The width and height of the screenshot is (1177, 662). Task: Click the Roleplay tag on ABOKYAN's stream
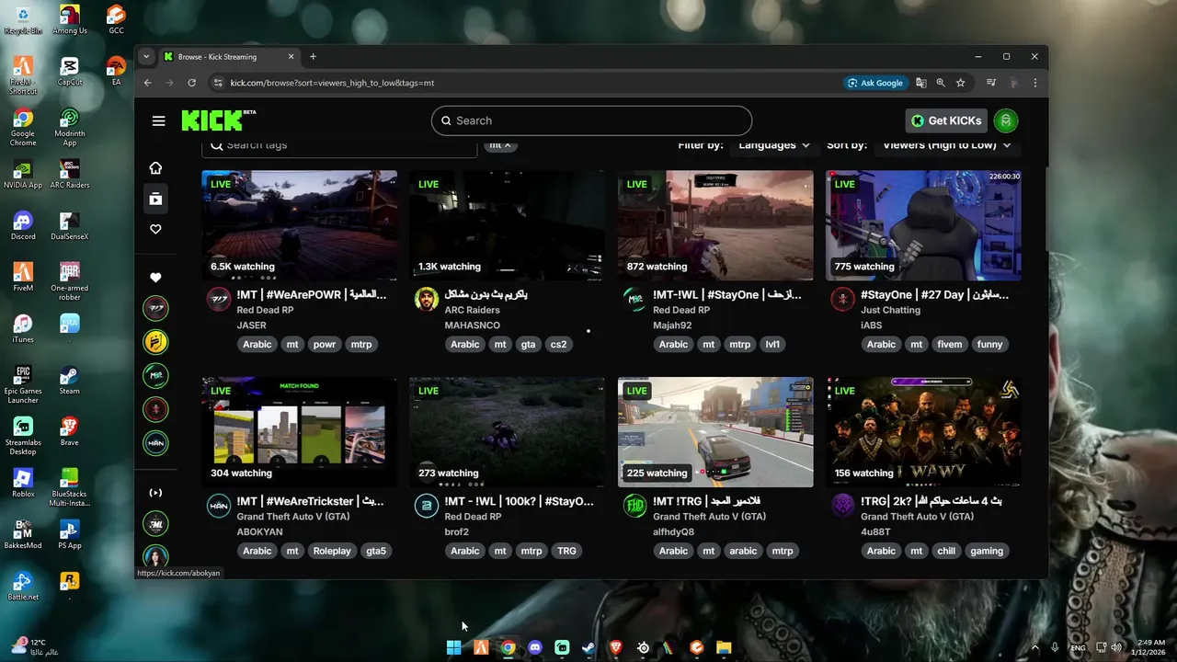(332, 551)
